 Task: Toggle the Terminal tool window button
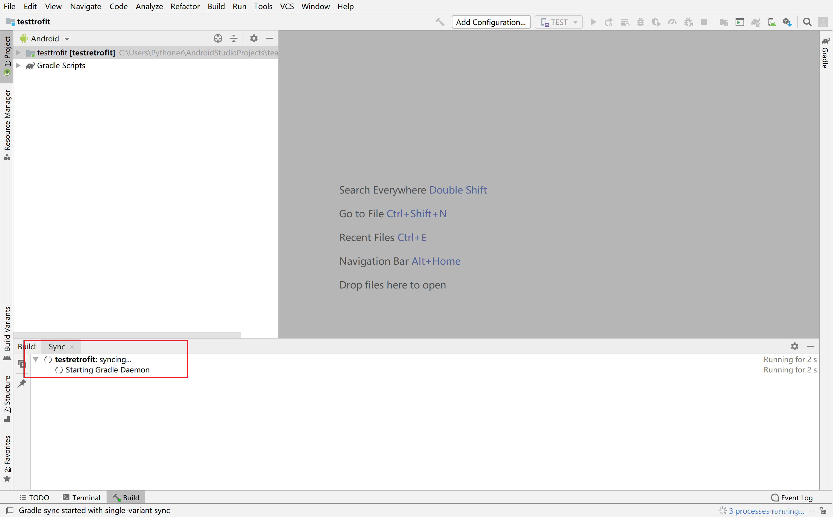click(x=81, y=498)
